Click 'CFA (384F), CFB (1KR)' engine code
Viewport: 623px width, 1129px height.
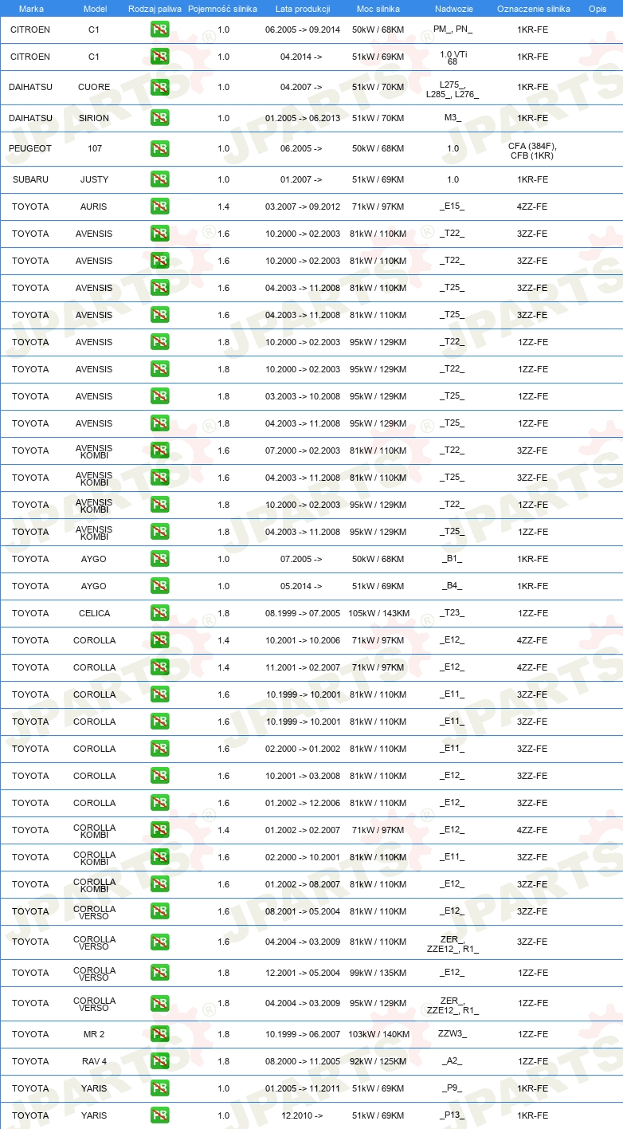coord(532,151)
